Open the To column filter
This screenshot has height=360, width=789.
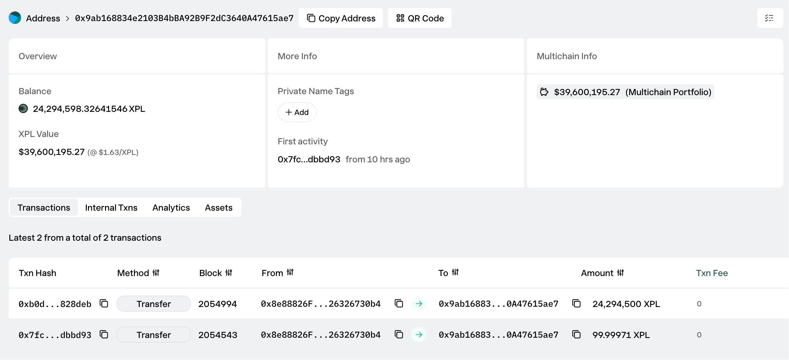(x=455, y=272)
